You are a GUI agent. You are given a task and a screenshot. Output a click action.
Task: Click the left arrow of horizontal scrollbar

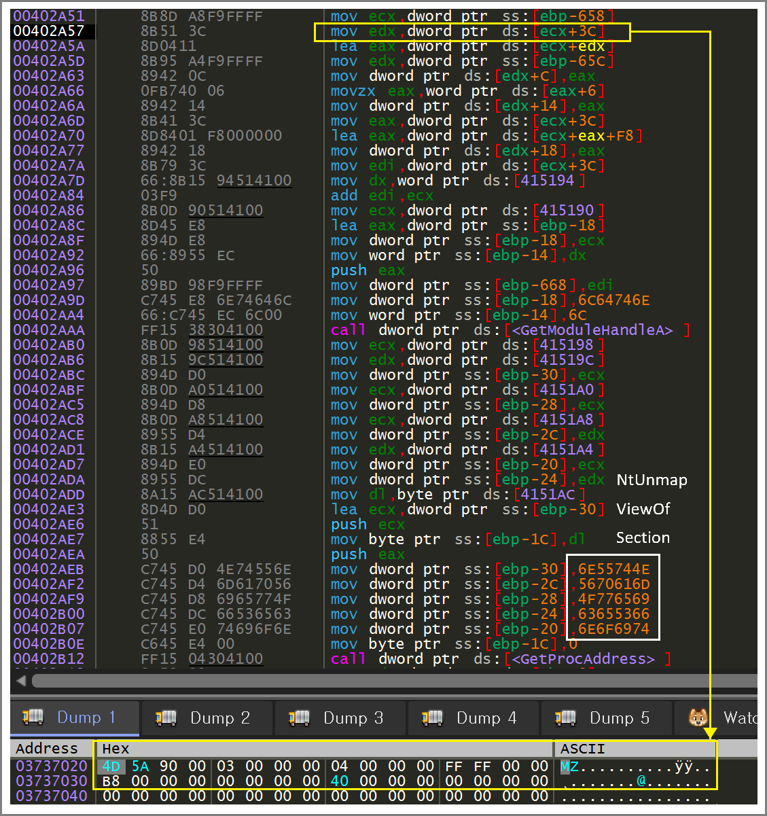[21, 680]
